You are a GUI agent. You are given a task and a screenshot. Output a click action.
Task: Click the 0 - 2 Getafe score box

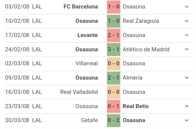[113, 120]
